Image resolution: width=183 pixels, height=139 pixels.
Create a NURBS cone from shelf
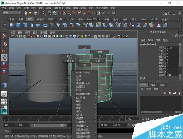tap(32, 25)
